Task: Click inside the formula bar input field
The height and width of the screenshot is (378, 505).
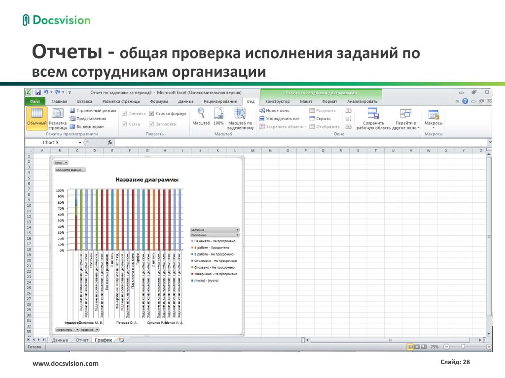Action: [x=301, y=142]
